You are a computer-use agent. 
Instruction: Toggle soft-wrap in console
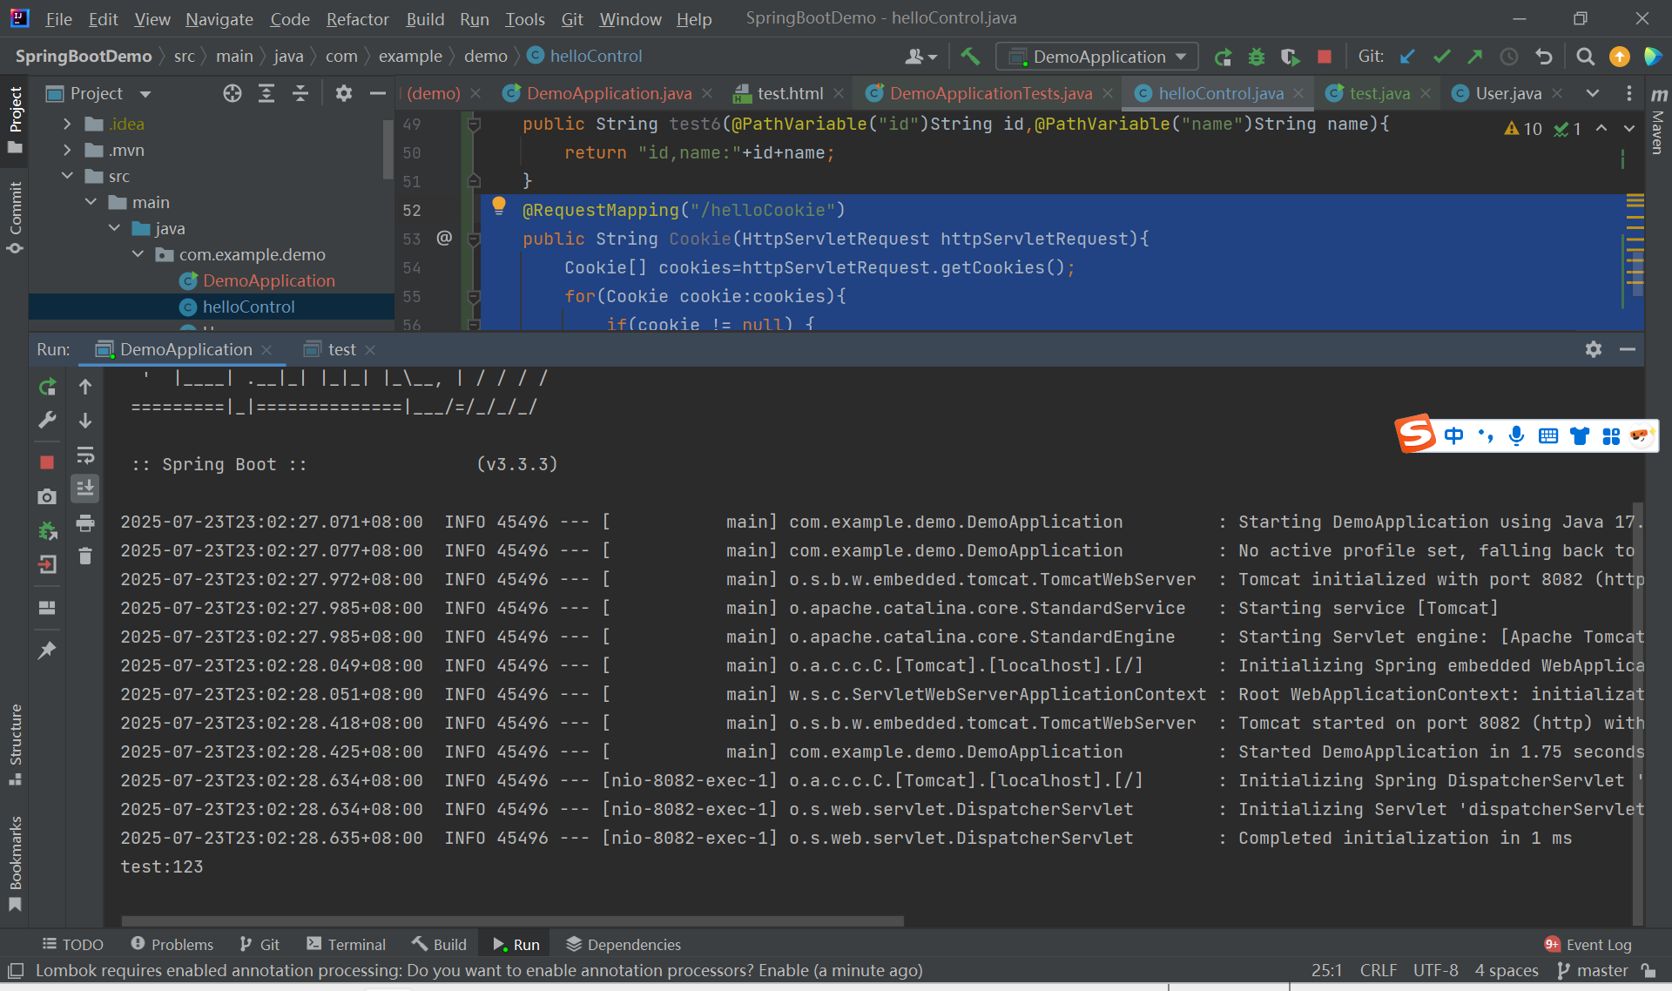(85, 455)
